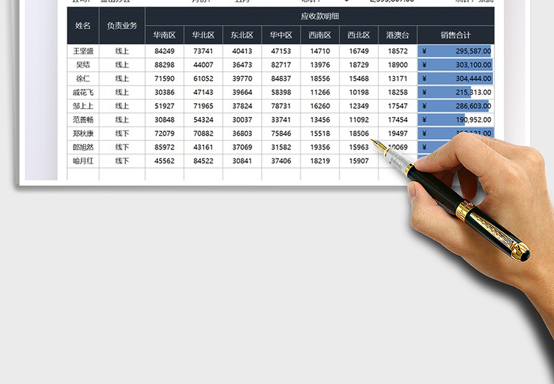Select the name cell 王坚盛
This screenshot has width=554, height=384.
pos(83,51)
